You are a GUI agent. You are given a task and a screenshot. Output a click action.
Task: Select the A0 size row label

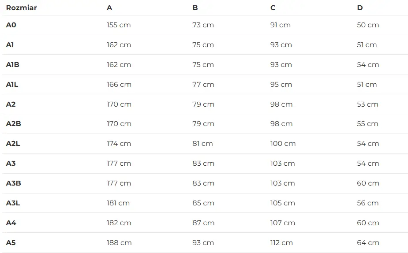11,25
